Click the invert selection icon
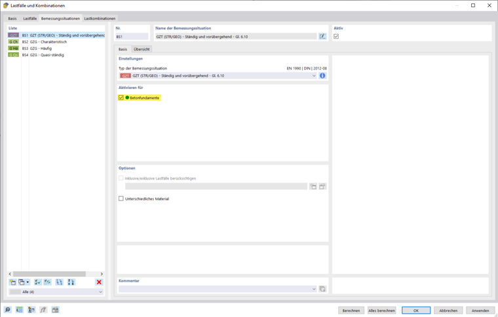The height and width of the screenshot is (317, 498). tap(48, 282)
